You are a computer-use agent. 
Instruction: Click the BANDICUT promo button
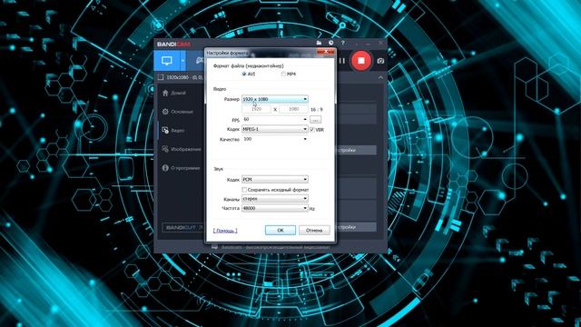183,227
